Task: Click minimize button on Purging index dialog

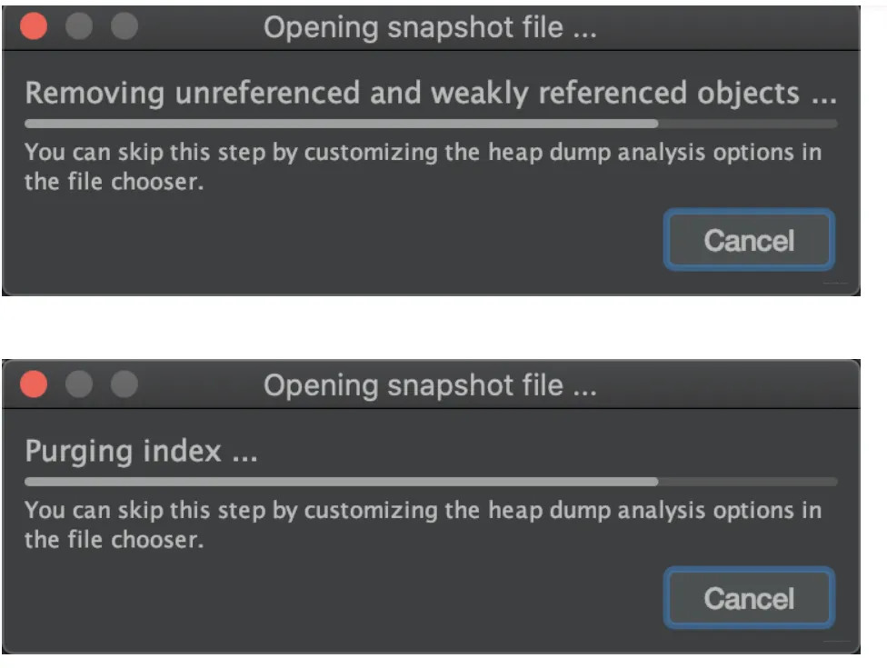Action: tap(79, 385)
